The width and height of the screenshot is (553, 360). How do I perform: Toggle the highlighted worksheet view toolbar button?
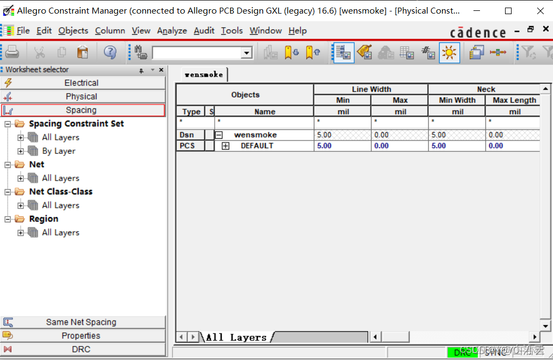pyautogui.click(x=343, y=53)
